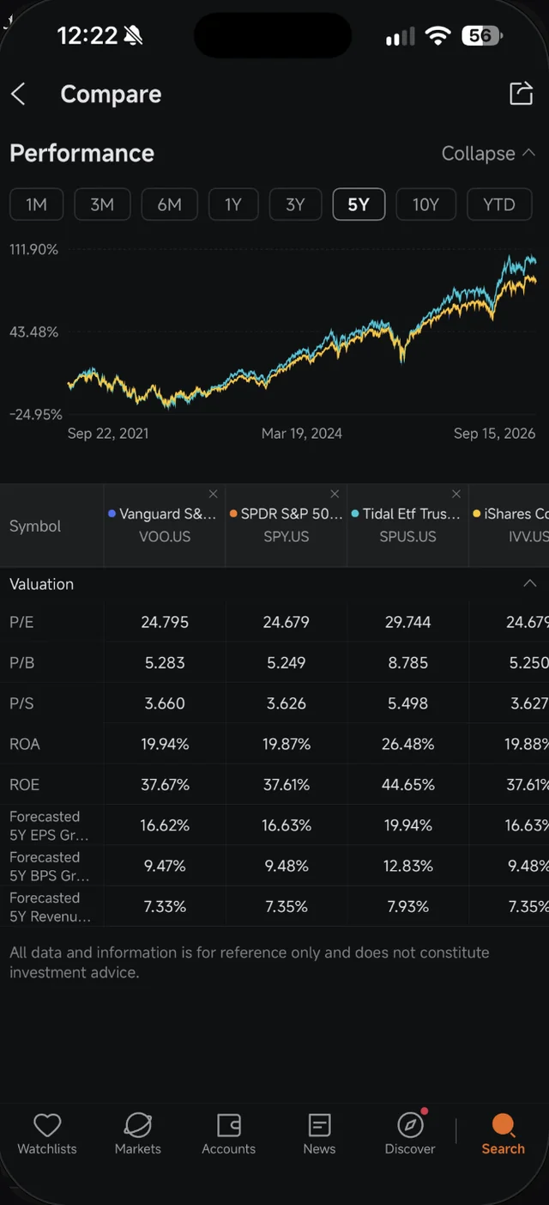Tap VOO P/E value 24.795
The width and height of the screenshot is (549, 1205).
(165, 622)
